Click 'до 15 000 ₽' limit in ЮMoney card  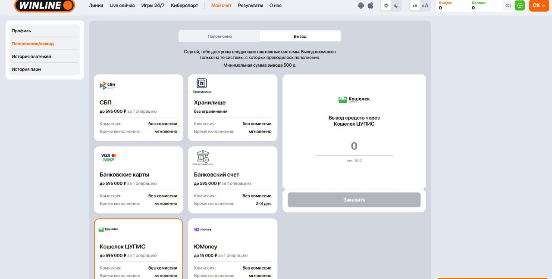(x=206, y=255)
